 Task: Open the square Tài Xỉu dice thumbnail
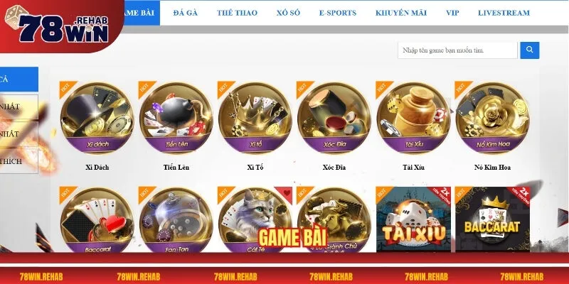coord(413,220)
